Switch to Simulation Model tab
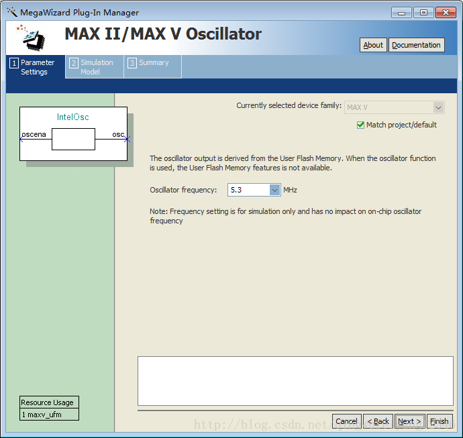This screenshot has width=463, height=438. [x=95, y=67]
